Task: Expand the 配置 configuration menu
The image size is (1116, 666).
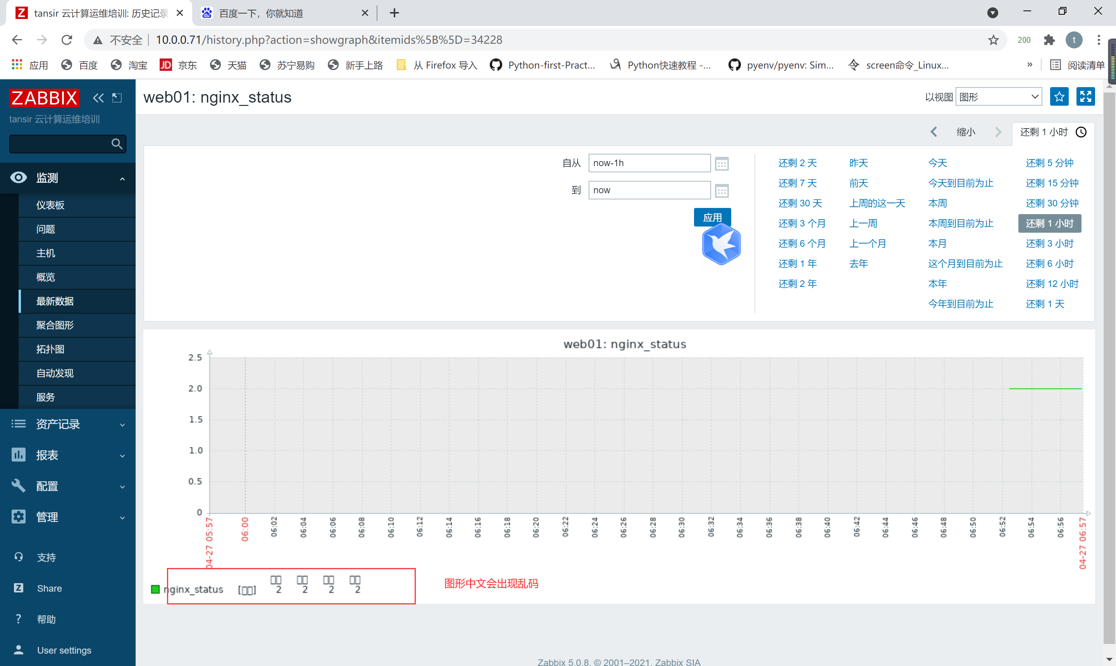Action: tap(68, 486)
